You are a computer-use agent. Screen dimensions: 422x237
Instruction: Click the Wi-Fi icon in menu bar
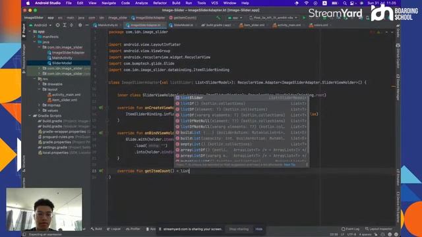[306, 3]
